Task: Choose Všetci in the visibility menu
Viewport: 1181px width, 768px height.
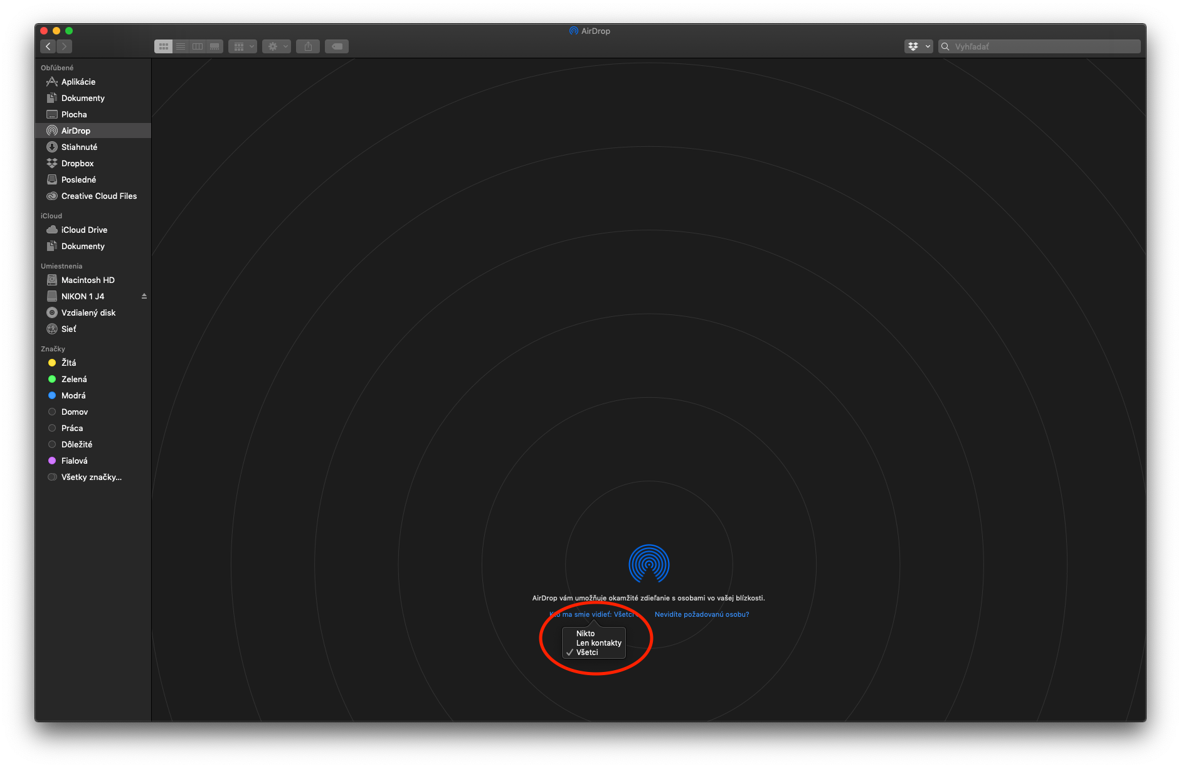Action: pos(593,653)
